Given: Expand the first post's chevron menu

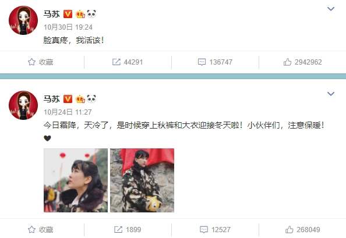Looking at the screenshot, I should [331, 9].
